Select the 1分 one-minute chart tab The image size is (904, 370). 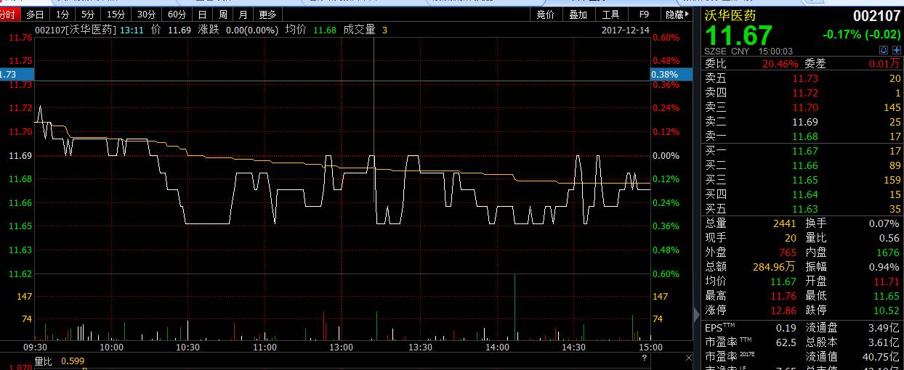tap(63, 14)
